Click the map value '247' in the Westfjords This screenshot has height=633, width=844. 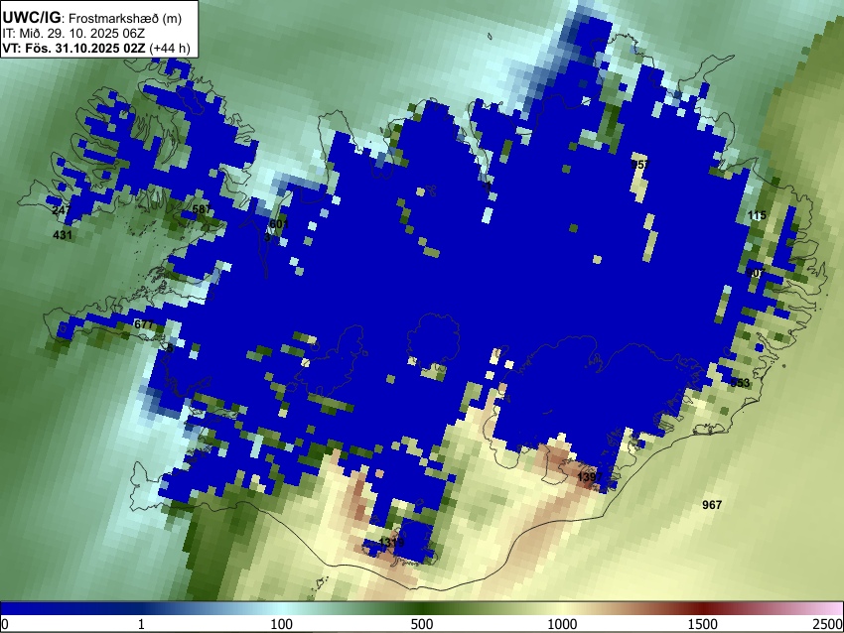click(x=62, y=210)
